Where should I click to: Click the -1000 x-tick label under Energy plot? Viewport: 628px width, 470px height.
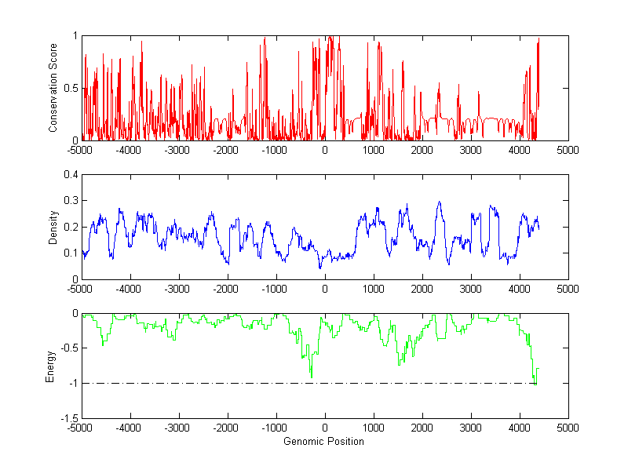(x=275, y=429)
